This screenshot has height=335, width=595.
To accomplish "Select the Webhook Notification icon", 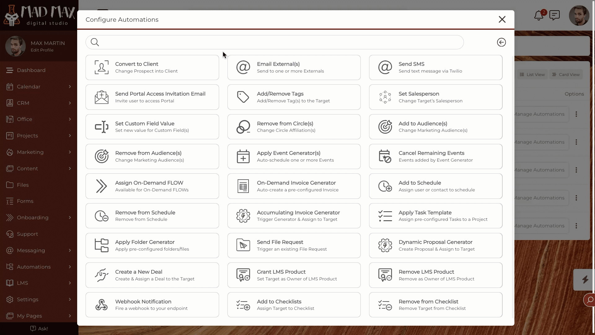I will click(101, 304).
